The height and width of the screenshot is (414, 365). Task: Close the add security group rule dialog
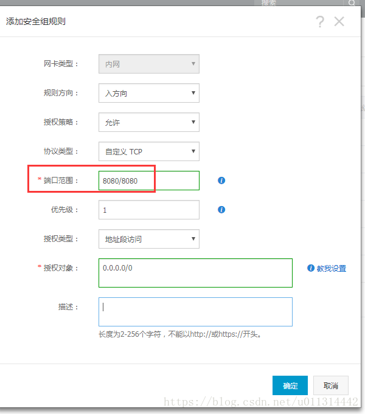coord(339,21)
